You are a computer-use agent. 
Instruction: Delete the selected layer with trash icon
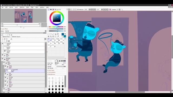(9, 41)
